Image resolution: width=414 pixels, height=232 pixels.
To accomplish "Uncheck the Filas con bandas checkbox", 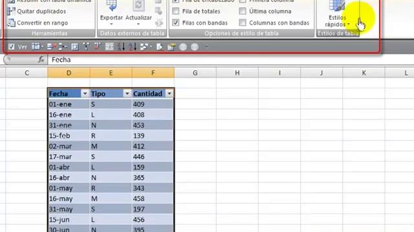I will (x=175, y=23).
